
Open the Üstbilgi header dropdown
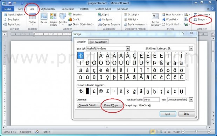[x=131, y=15]
